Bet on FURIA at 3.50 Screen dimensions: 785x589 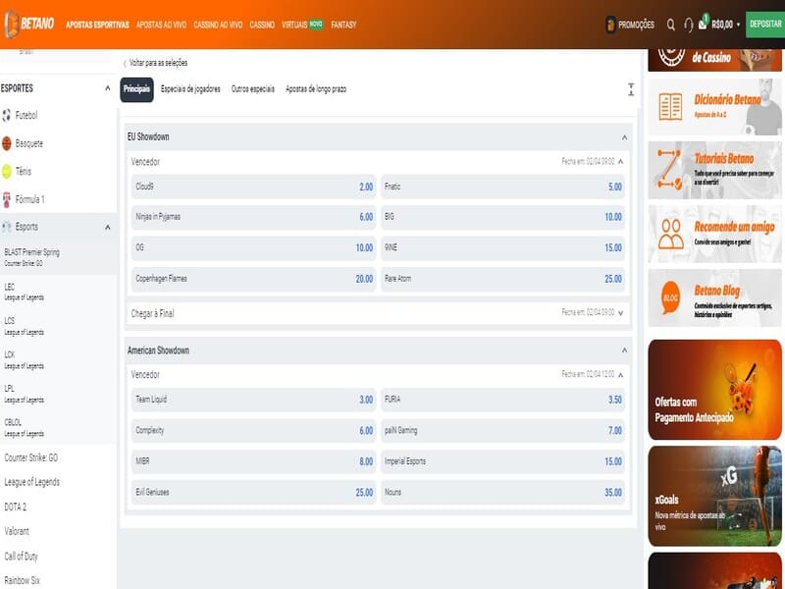click(x=502, y=400)
